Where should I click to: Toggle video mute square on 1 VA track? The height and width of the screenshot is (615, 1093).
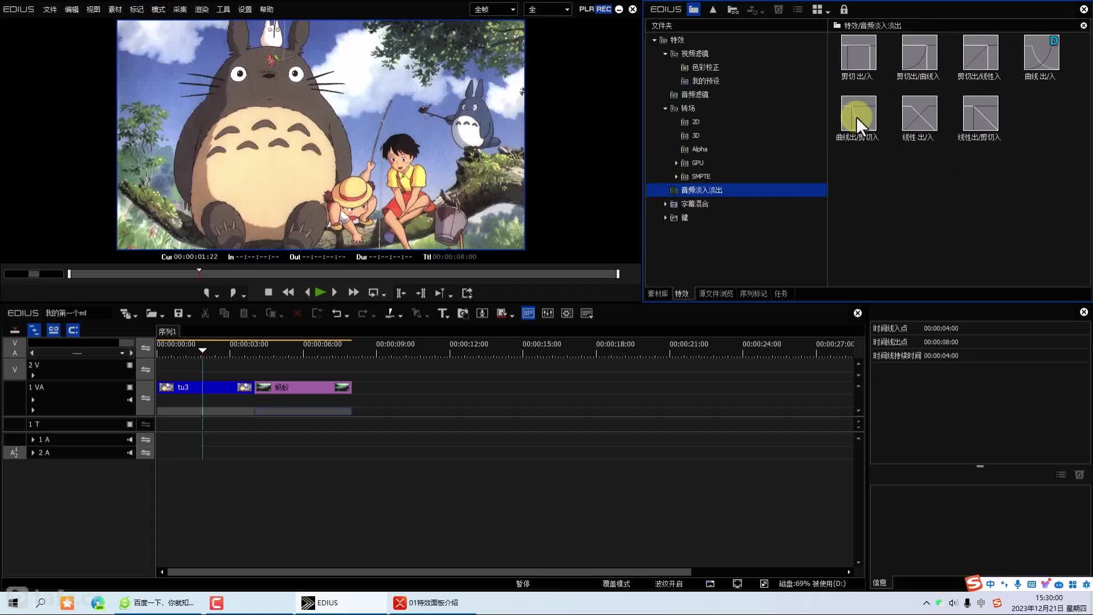(x=130, y=387)
